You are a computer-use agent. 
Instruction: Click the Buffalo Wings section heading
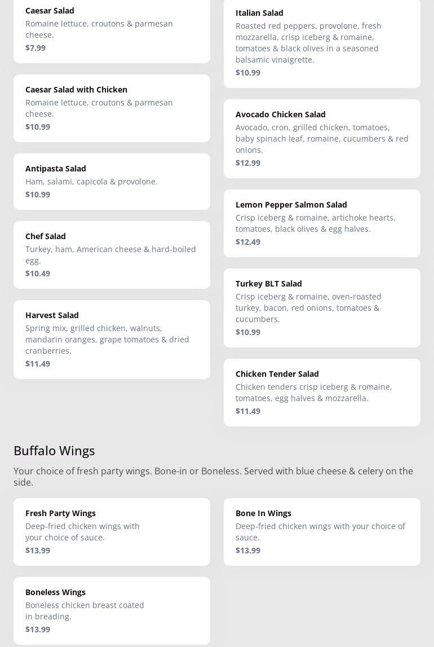pyautogui.click(x=54, y=450)
